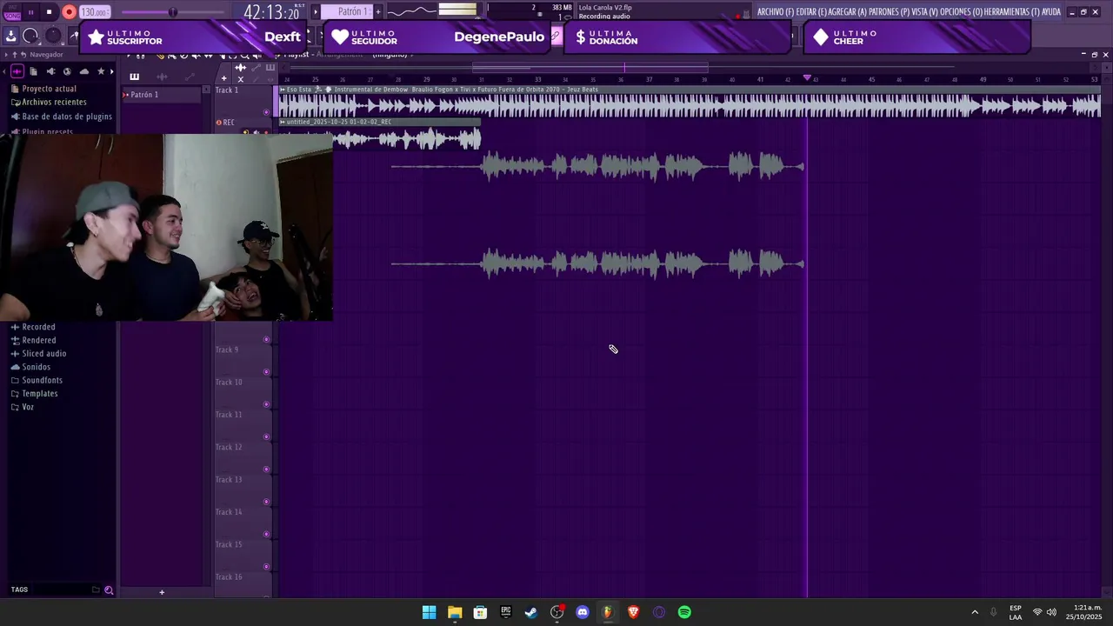Click the 130.000 tempo field
The image size is (1113, 626).
point(94,12)
